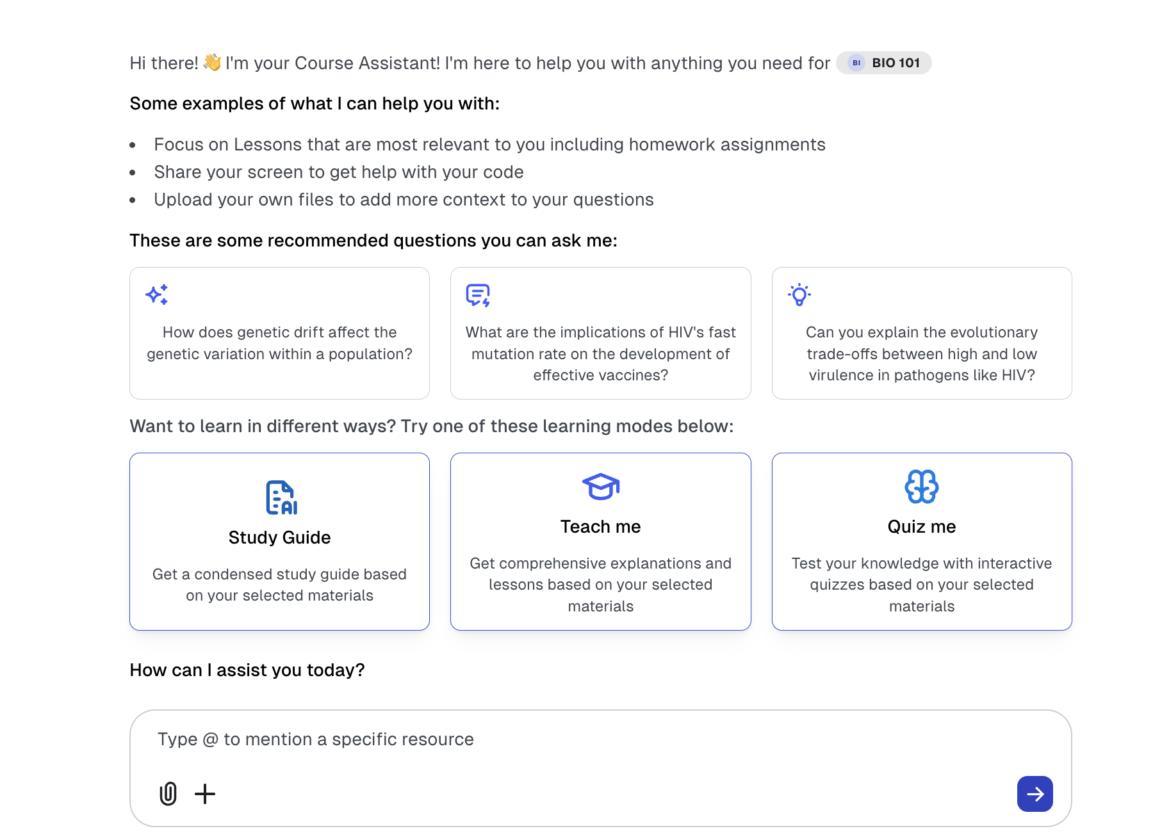
Task: Start the Teach me learning mode
Action: [x=600, y=526]
